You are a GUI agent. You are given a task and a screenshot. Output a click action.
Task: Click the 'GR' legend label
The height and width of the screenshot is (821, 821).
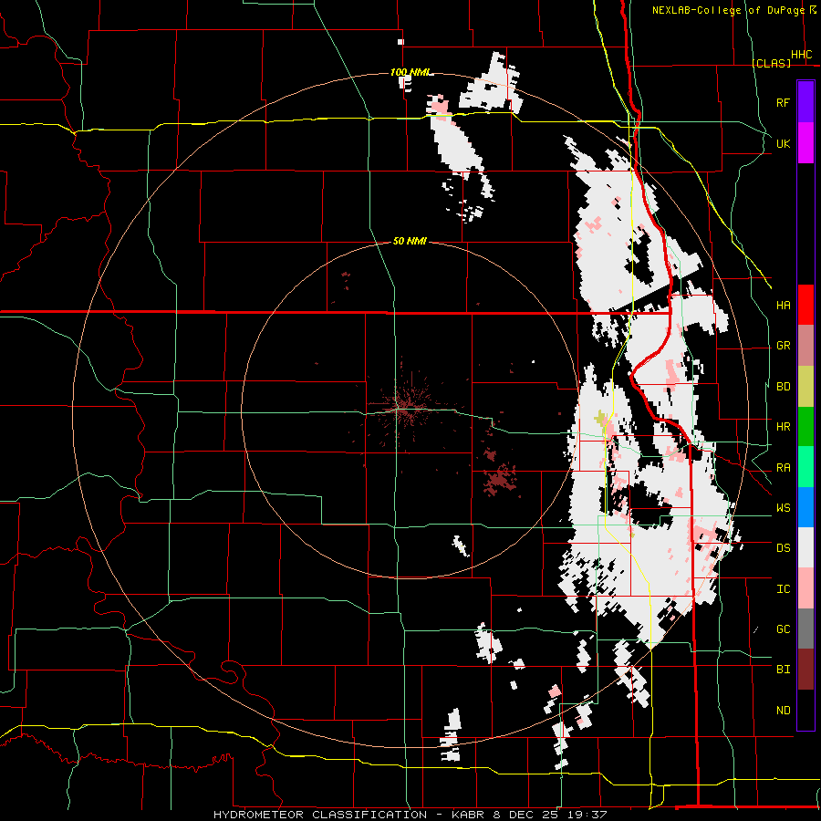click(783, 346)
